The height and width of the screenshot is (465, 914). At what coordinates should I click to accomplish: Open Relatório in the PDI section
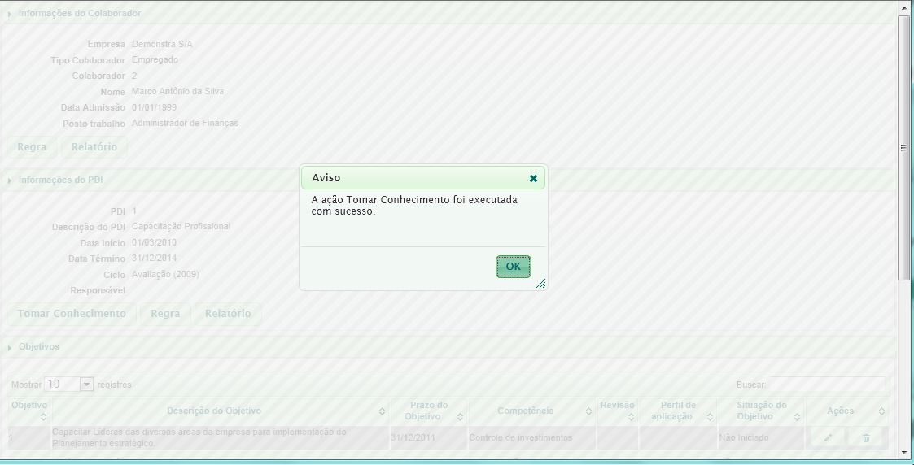tap(227, 314)
